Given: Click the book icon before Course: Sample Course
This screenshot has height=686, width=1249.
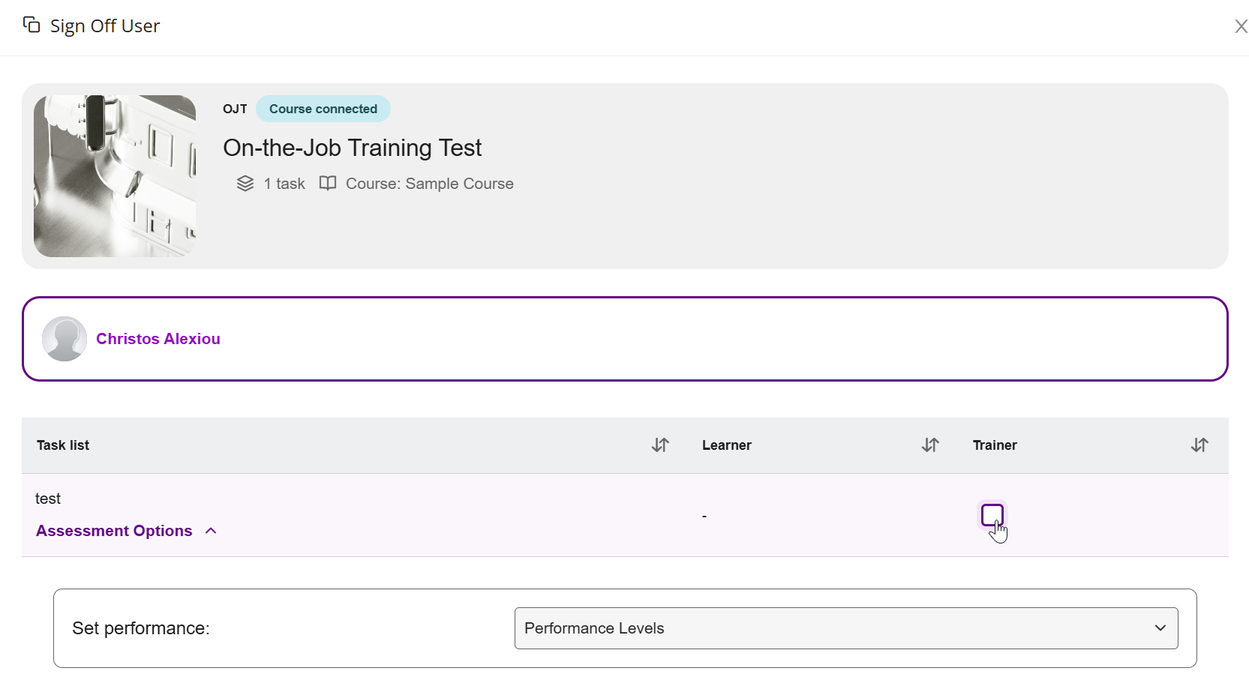Looking at the screenshot, I should click(328, 184).
